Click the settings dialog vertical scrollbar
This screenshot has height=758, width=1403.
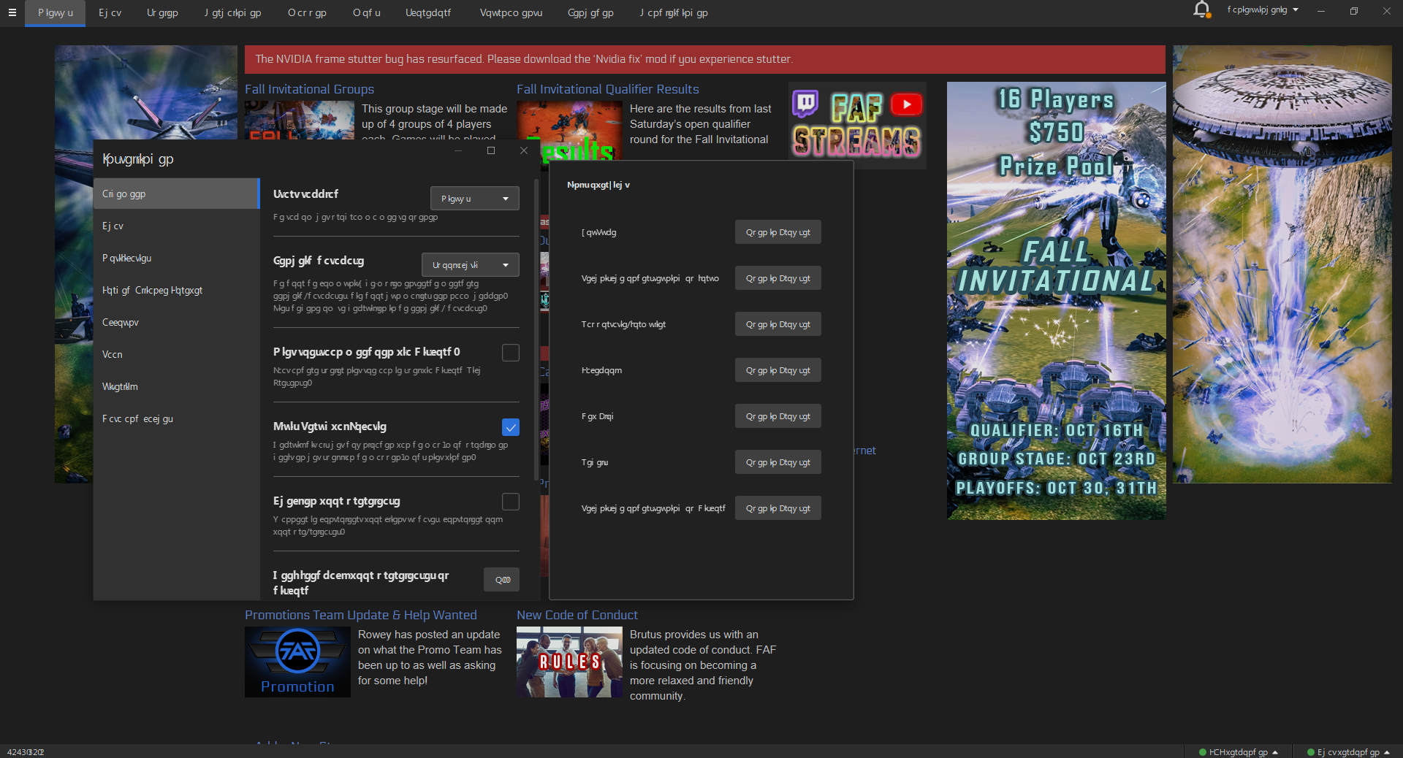coord(537,329)
